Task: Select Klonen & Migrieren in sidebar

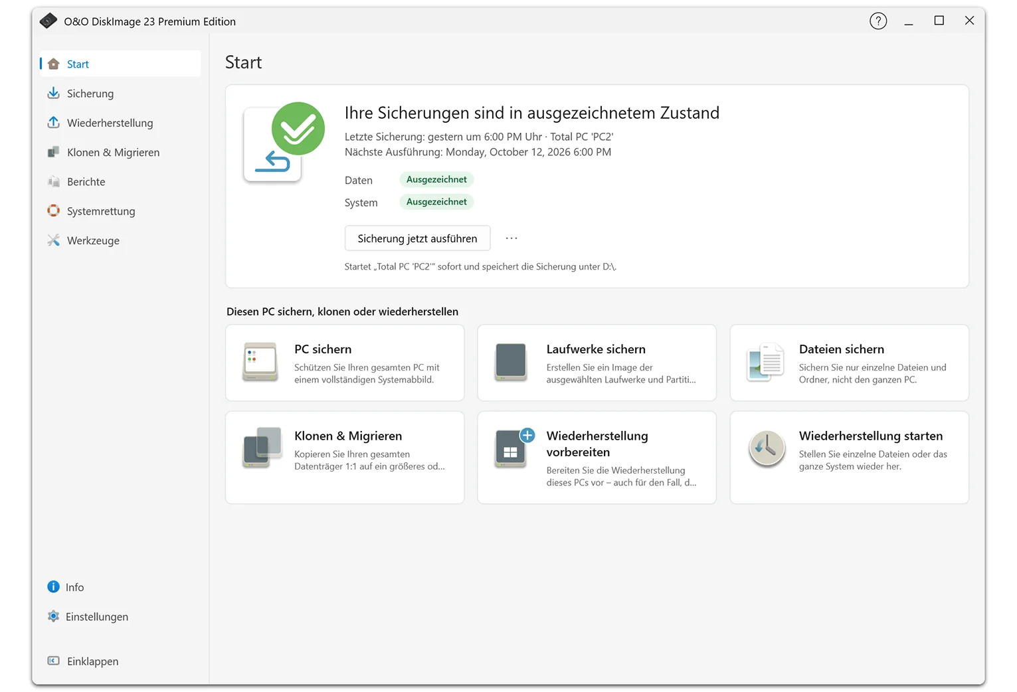Action: coord(120,152)
